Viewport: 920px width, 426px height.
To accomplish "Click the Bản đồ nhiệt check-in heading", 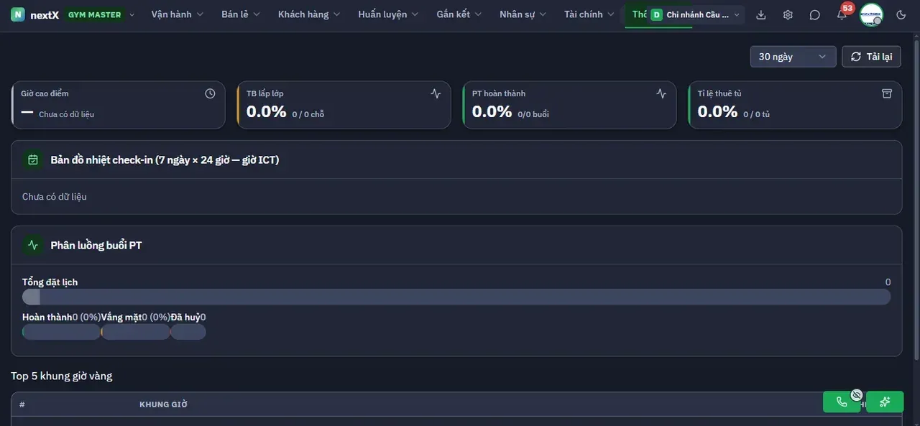I will (x=165, y=159).
